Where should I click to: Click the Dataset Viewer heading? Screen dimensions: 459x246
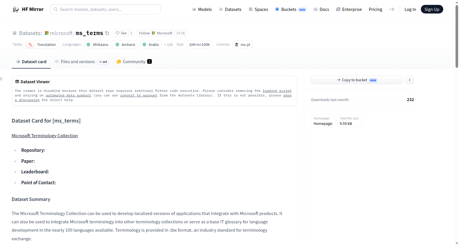35,82
